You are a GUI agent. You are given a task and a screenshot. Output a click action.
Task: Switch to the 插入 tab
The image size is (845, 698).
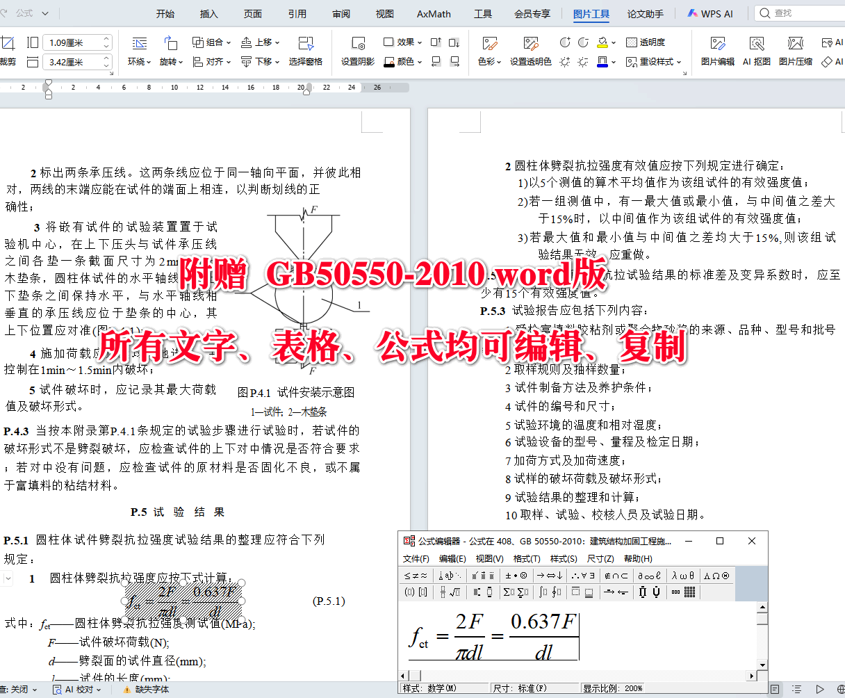(x=208, y=14)
